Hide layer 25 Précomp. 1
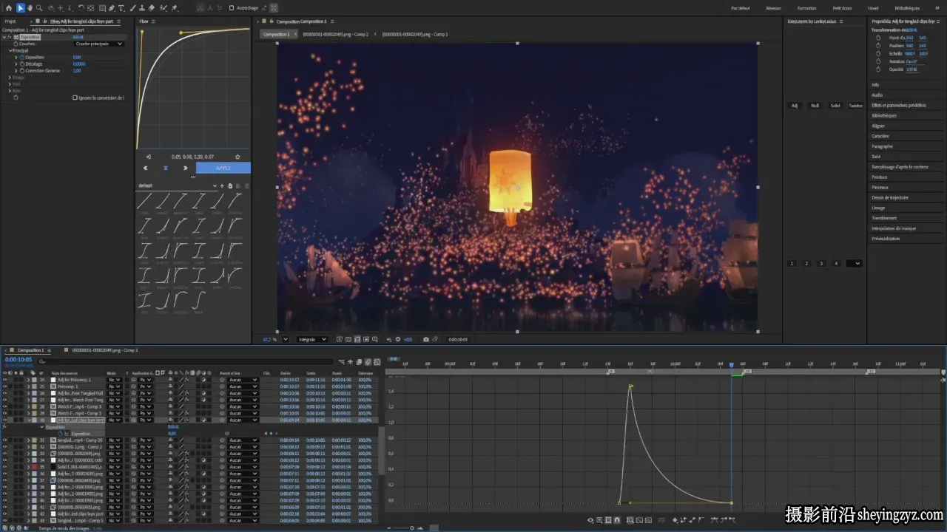This screenshot has height=532, width=947. [x=5, y=386]
